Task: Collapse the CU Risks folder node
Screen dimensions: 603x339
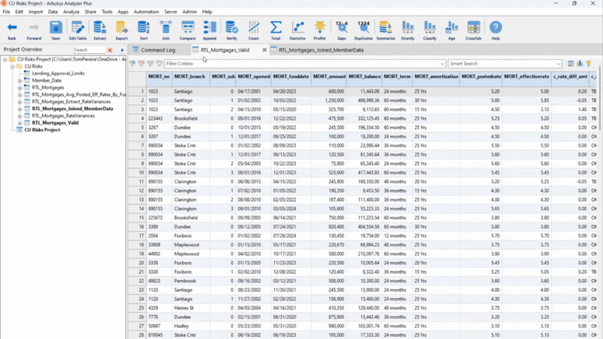Action: (x=13, y=66)
